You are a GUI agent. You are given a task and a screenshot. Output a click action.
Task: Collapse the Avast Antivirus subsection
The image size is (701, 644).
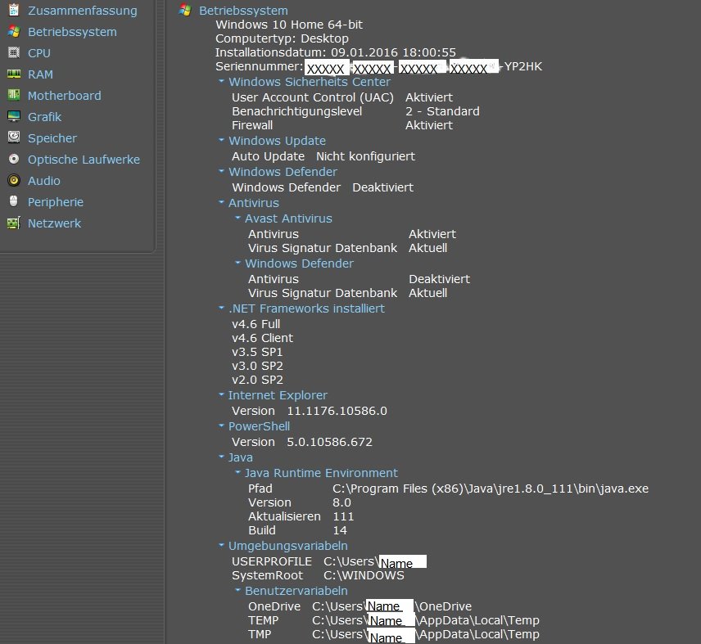point(237,218)
